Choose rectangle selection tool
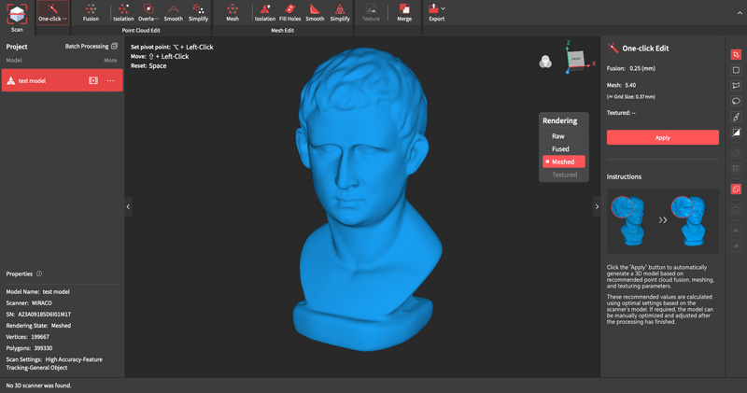 736,70
